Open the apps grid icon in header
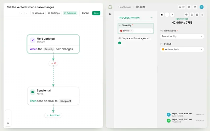Screen dimensions: 210x131 [x=189, y=7]
